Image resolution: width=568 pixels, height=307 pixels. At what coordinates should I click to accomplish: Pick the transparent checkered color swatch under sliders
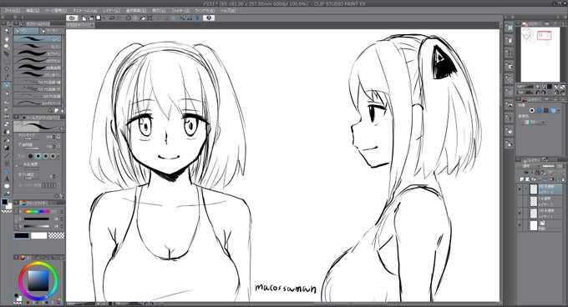pyautogui.click(x=56, y=235)
